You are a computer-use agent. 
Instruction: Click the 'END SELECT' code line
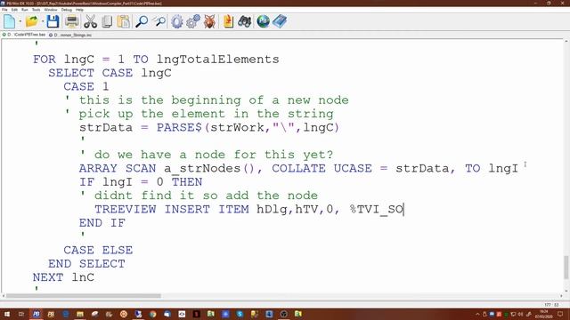[86, 264]
